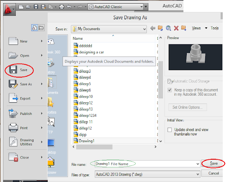Show open documents icon in application menu
The image size is (246, 182).
41,28
